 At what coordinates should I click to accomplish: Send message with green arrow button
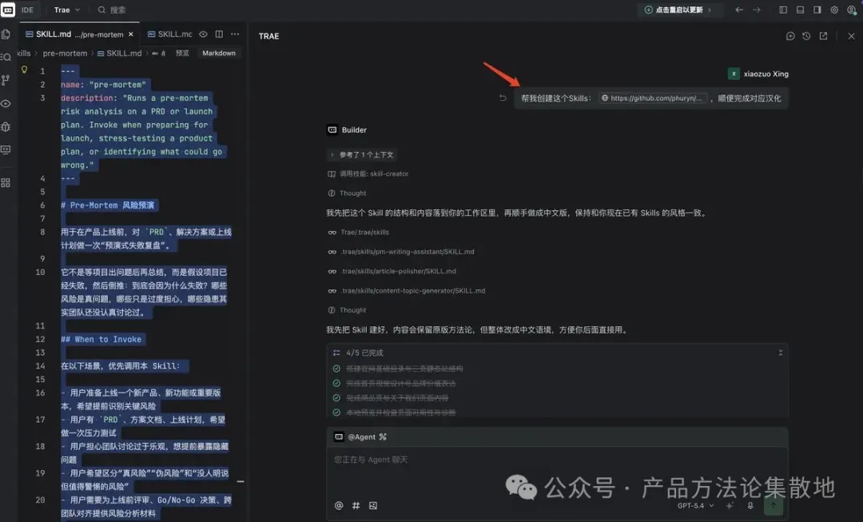coord(774,505)
